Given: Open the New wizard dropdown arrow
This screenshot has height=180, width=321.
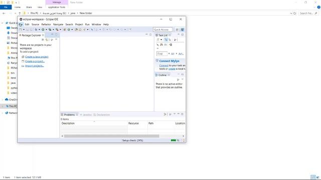Looking at the screenshot, I should pyautogui.click(x=24, y=29).
